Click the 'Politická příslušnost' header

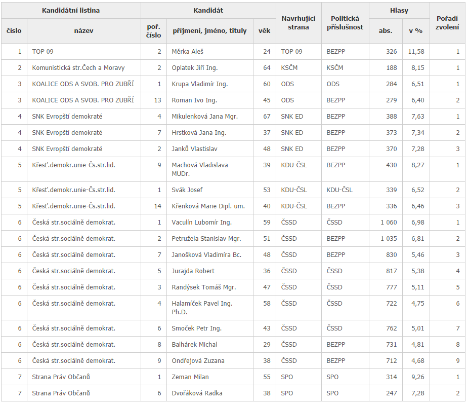(x=345, y=23)
